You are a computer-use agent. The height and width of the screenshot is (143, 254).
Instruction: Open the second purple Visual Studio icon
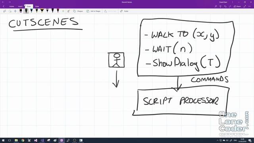pyautogui.click(x=42, y=140)
